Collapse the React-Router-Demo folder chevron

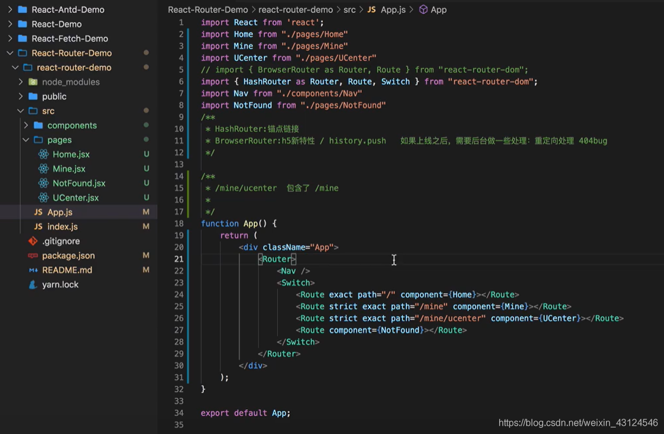10,53
